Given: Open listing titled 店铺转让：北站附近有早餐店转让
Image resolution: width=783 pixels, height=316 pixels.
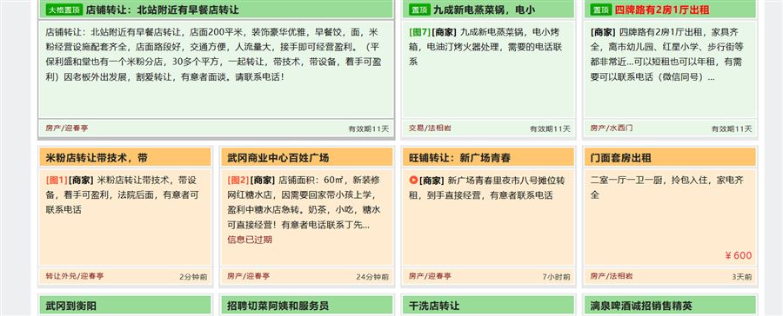Looking at the screenshot, I should 163,10.
